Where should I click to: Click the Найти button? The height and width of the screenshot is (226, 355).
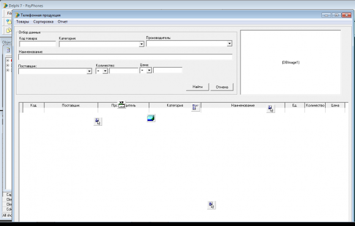[x=198, y=87]
